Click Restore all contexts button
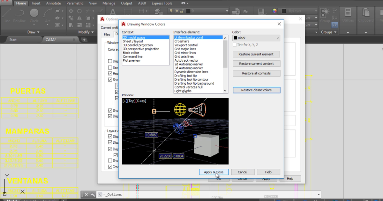This screenshot has height=201, width=383. [x=256, y=73]
